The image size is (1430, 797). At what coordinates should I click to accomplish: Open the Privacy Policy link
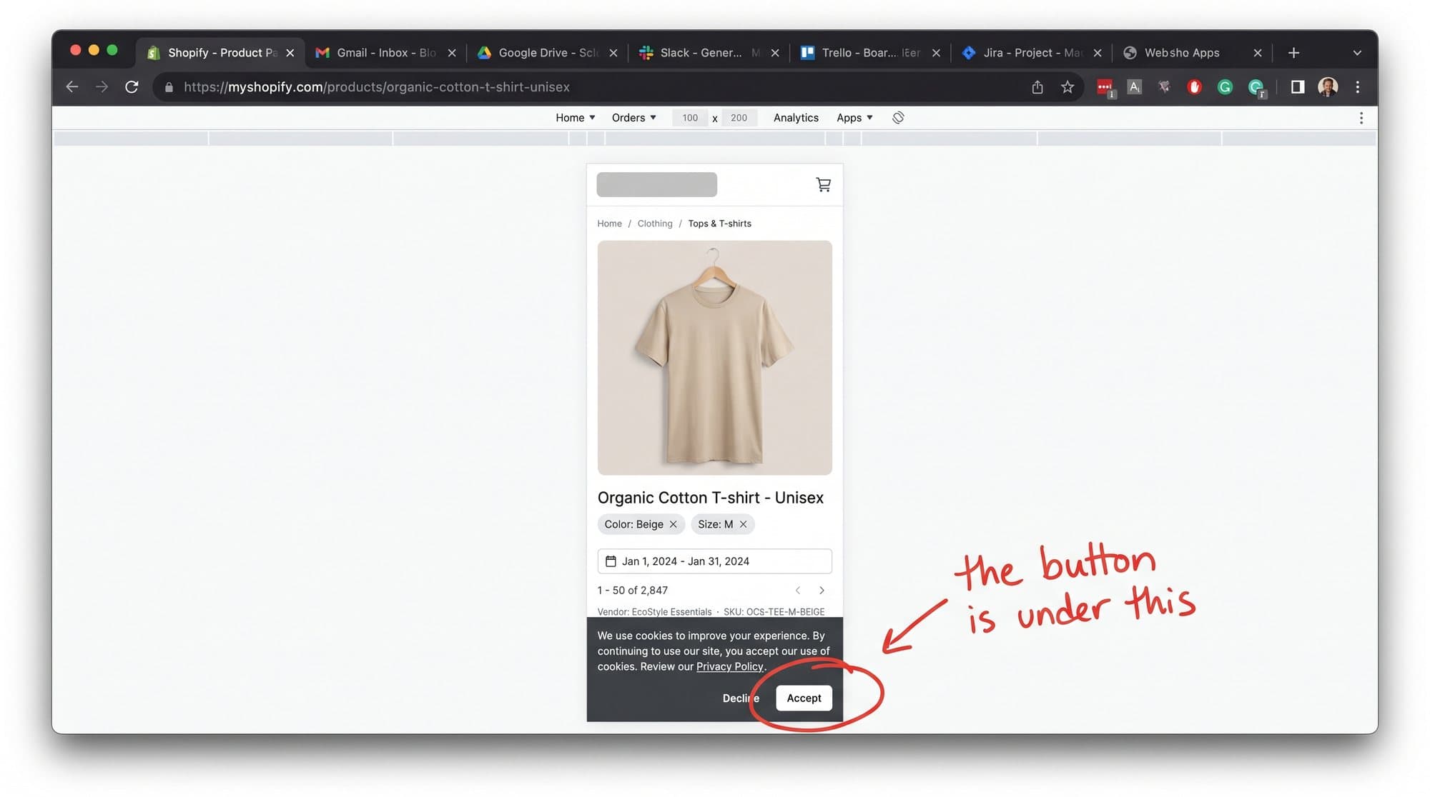click(729, 666)
